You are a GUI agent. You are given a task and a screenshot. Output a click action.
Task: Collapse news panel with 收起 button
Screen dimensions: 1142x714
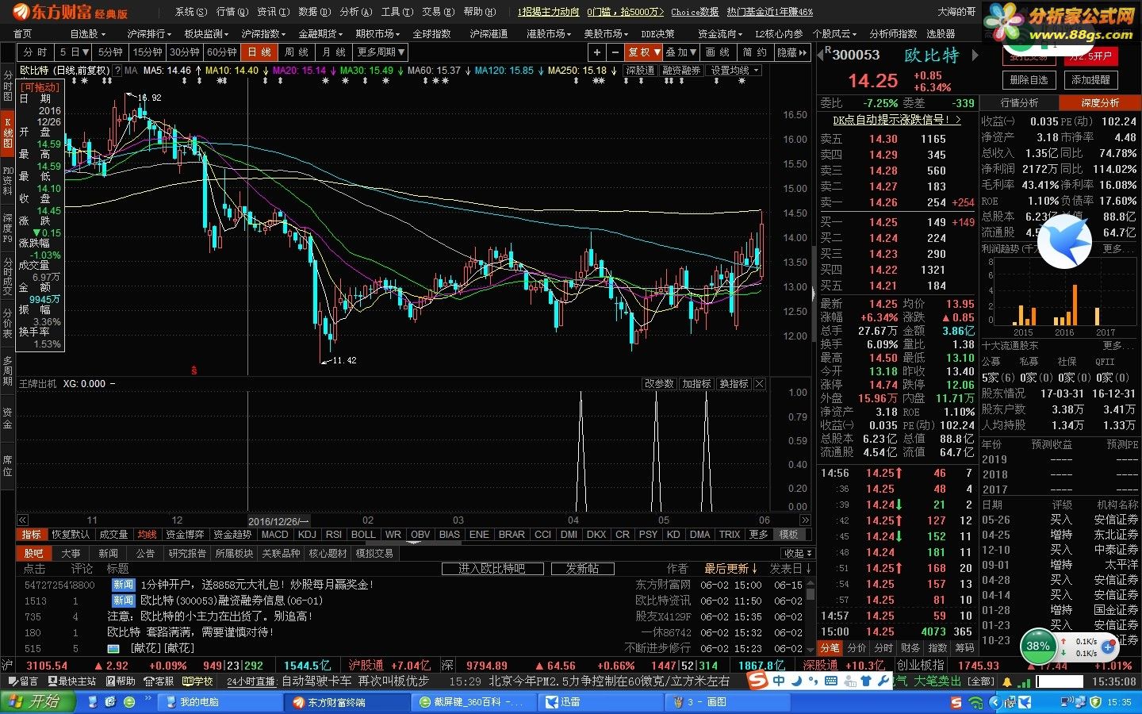[796, 554]
